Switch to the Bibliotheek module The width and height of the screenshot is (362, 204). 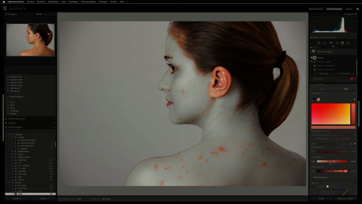[x=316, y=9]
